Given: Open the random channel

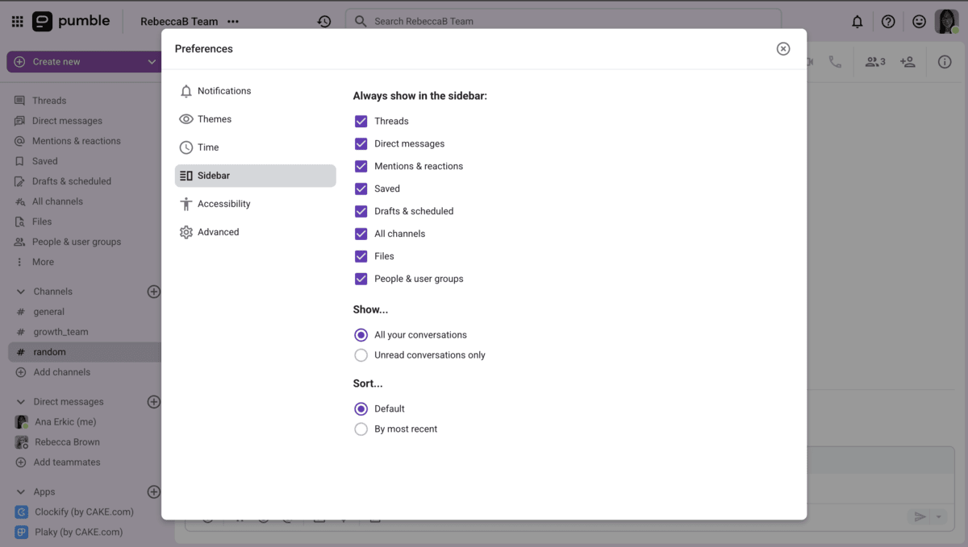Looking at the screenshot, I should (x=50, y=351).
